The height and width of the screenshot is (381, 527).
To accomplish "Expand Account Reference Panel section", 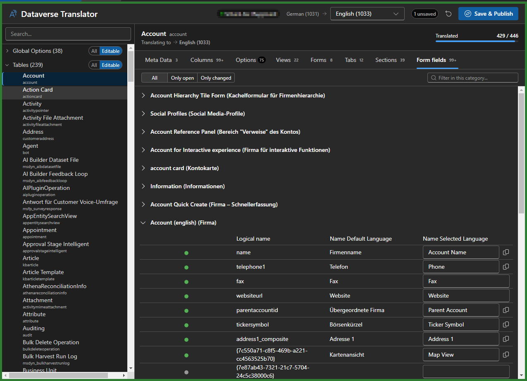I will click(143, 132).
